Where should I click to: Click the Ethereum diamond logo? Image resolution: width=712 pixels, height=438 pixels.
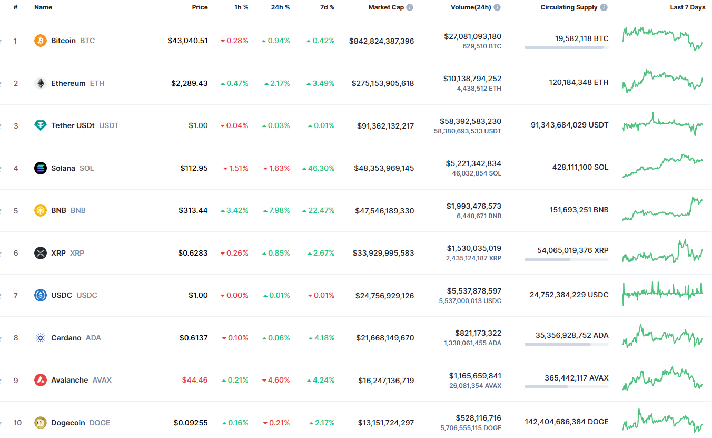[41, 83]
